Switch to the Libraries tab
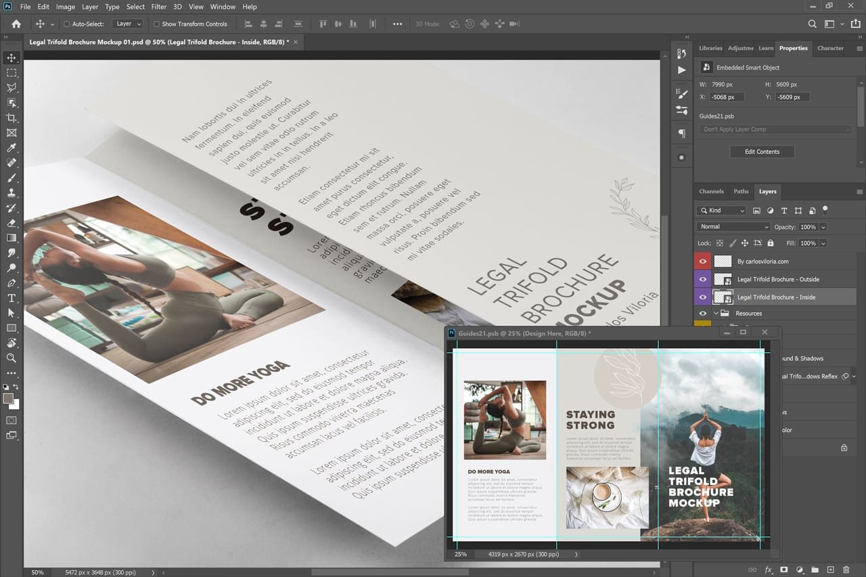866x577 pixels. (710, 48)
